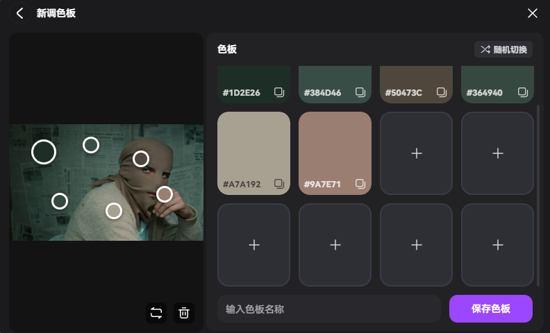Select the beige picker circle on the sweater

point(114,211)
